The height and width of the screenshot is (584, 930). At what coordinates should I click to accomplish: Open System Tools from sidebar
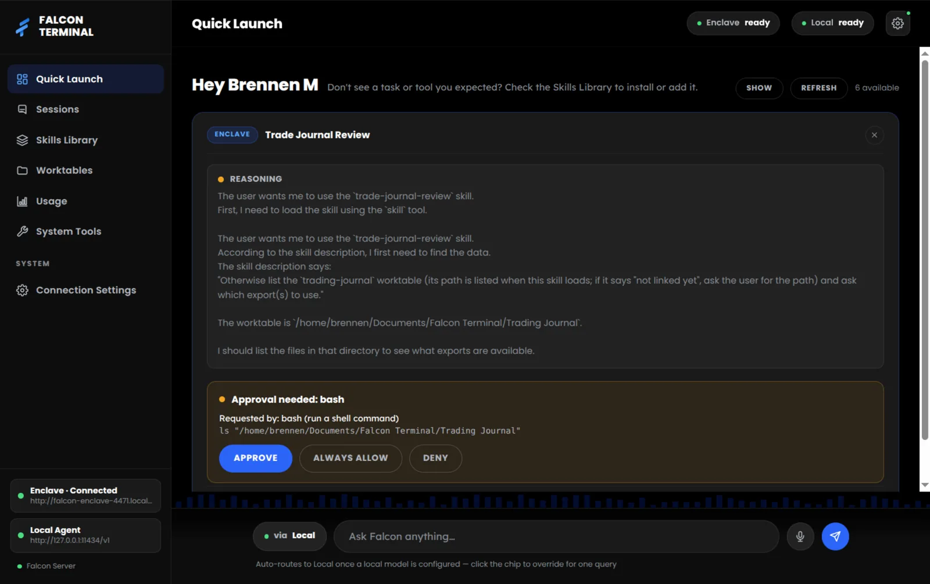(85, 231)
